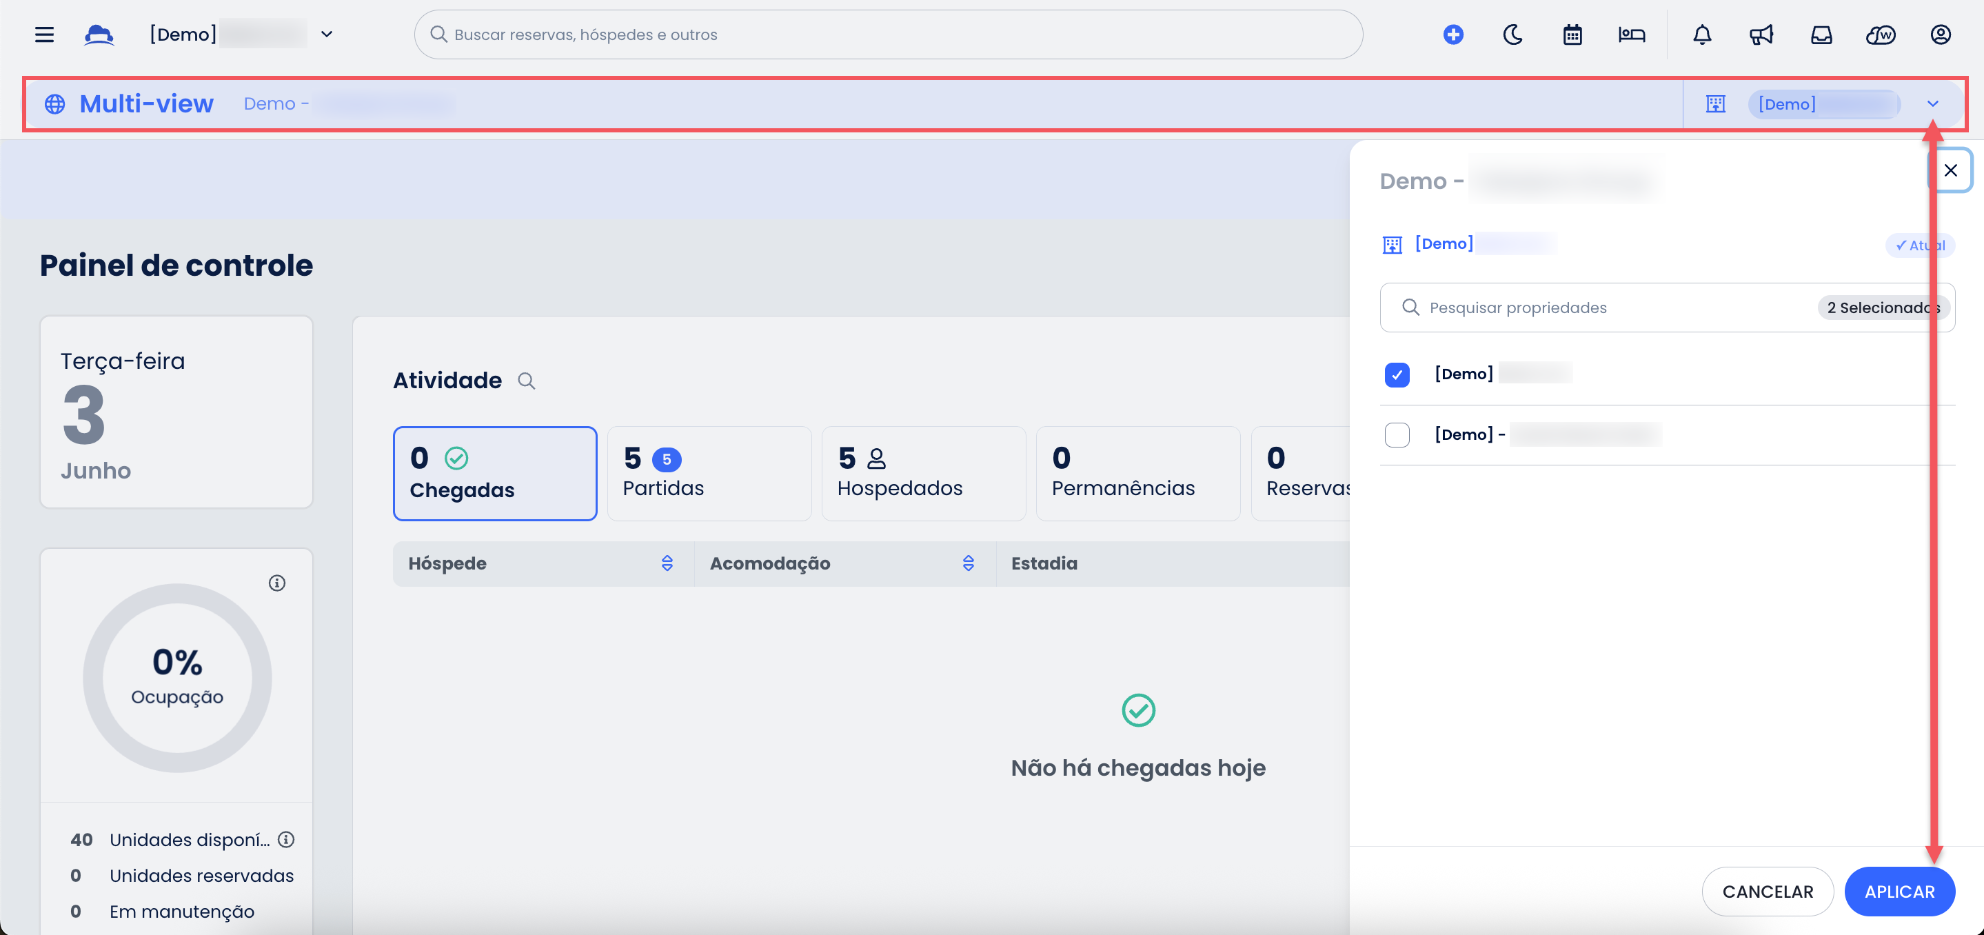Collapse the Multi-view property selector chevron
1984x935 pixels.
[1932, 104]
